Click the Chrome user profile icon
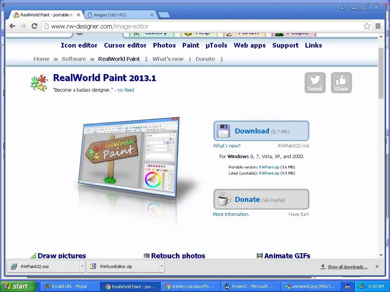This screenshot has width=390, height=292. click(x=342, y=7)
